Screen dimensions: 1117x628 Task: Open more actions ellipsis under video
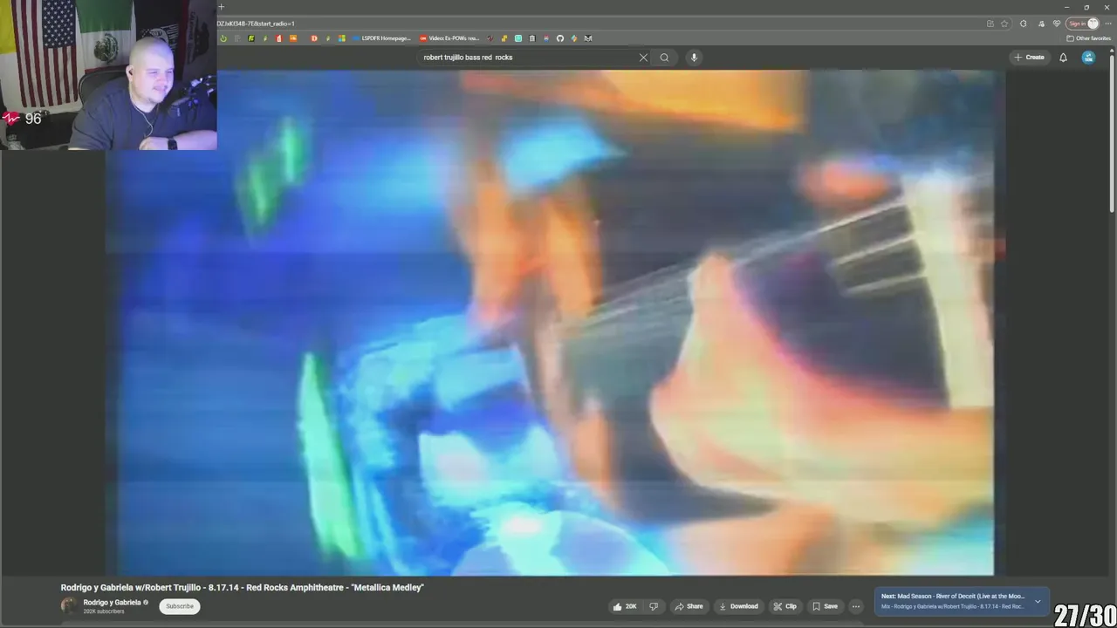(856, 606)
